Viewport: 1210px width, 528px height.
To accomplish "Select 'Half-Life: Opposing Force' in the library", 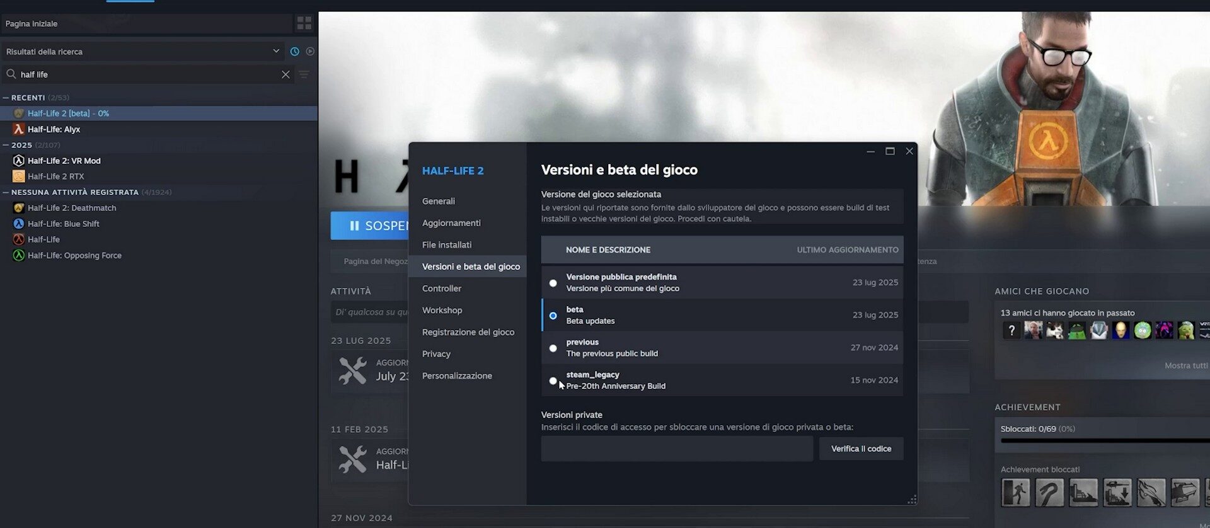I will tap(74, 255).
